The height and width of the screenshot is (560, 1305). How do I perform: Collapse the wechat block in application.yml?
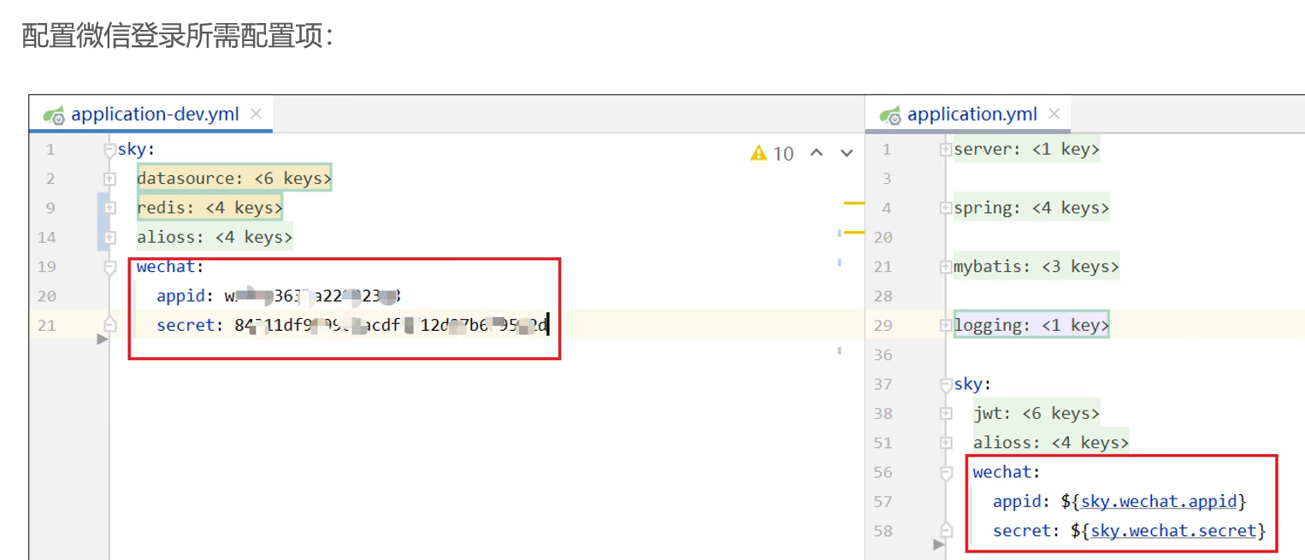click(x=945, y=473)
